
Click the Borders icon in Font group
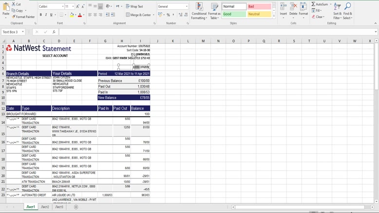click(61, 15)
